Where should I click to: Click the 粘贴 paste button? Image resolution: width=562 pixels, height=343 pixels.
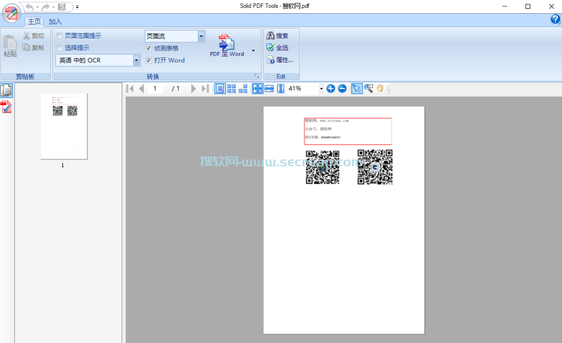(x=10, y=46)
